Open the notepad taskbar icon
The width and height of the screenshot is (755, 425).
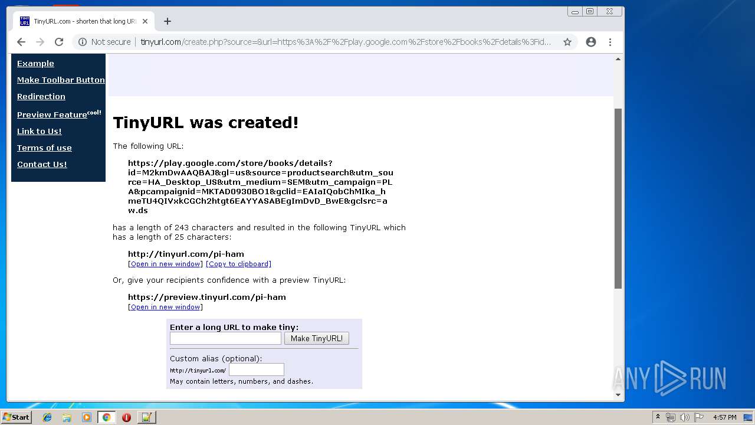[146, 417]
